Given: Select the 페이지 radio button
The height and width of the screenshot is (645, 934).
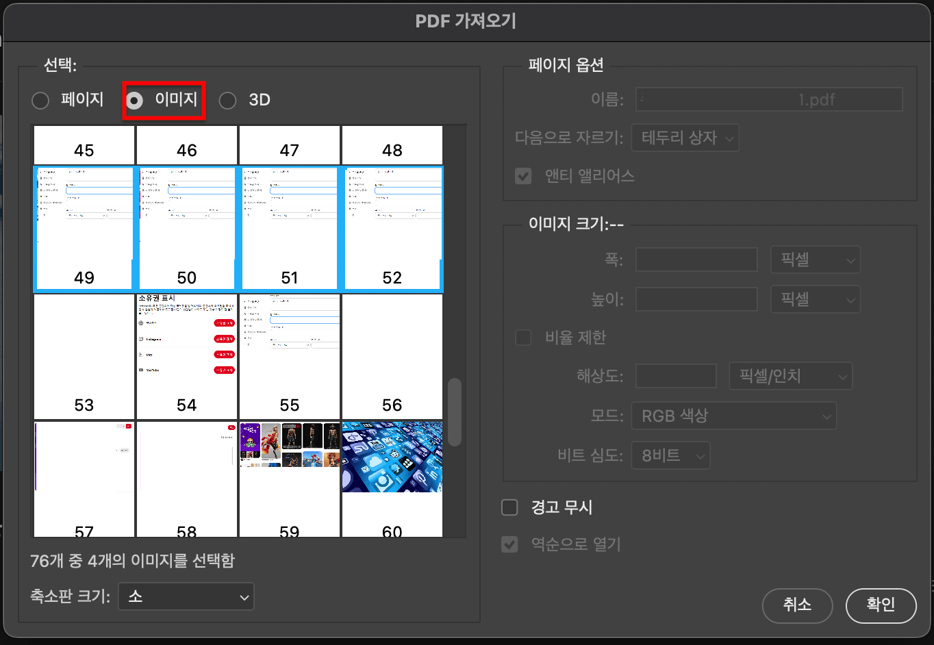Looking at the screenshot, I should [x=40, y=100].
